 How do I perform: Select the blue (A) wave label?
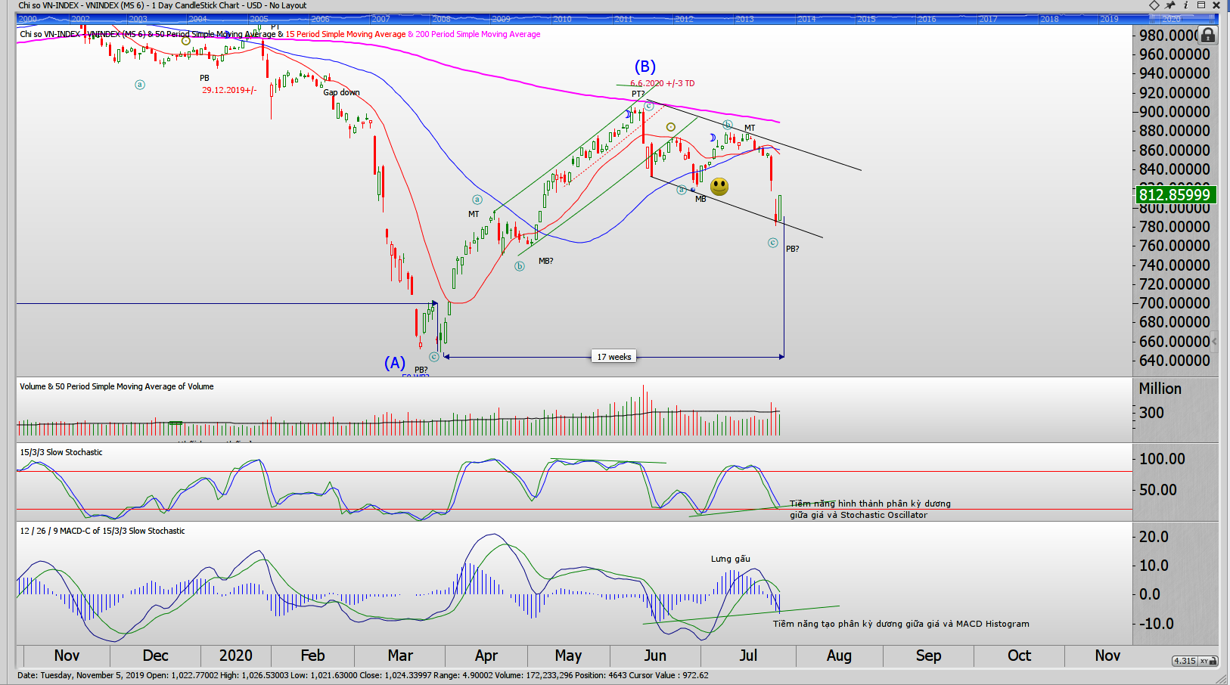(394, 363)
